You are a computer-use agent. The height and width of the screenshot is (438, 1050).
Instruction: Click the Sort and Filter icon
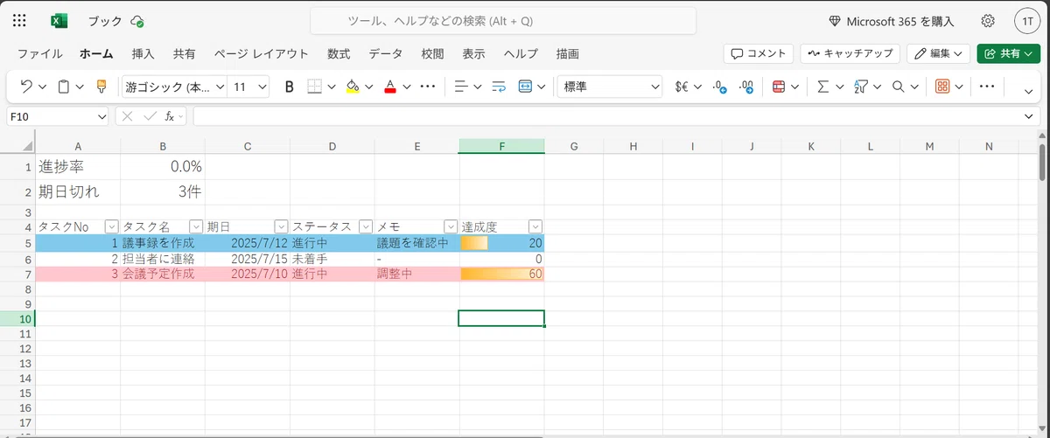point(860,87)
